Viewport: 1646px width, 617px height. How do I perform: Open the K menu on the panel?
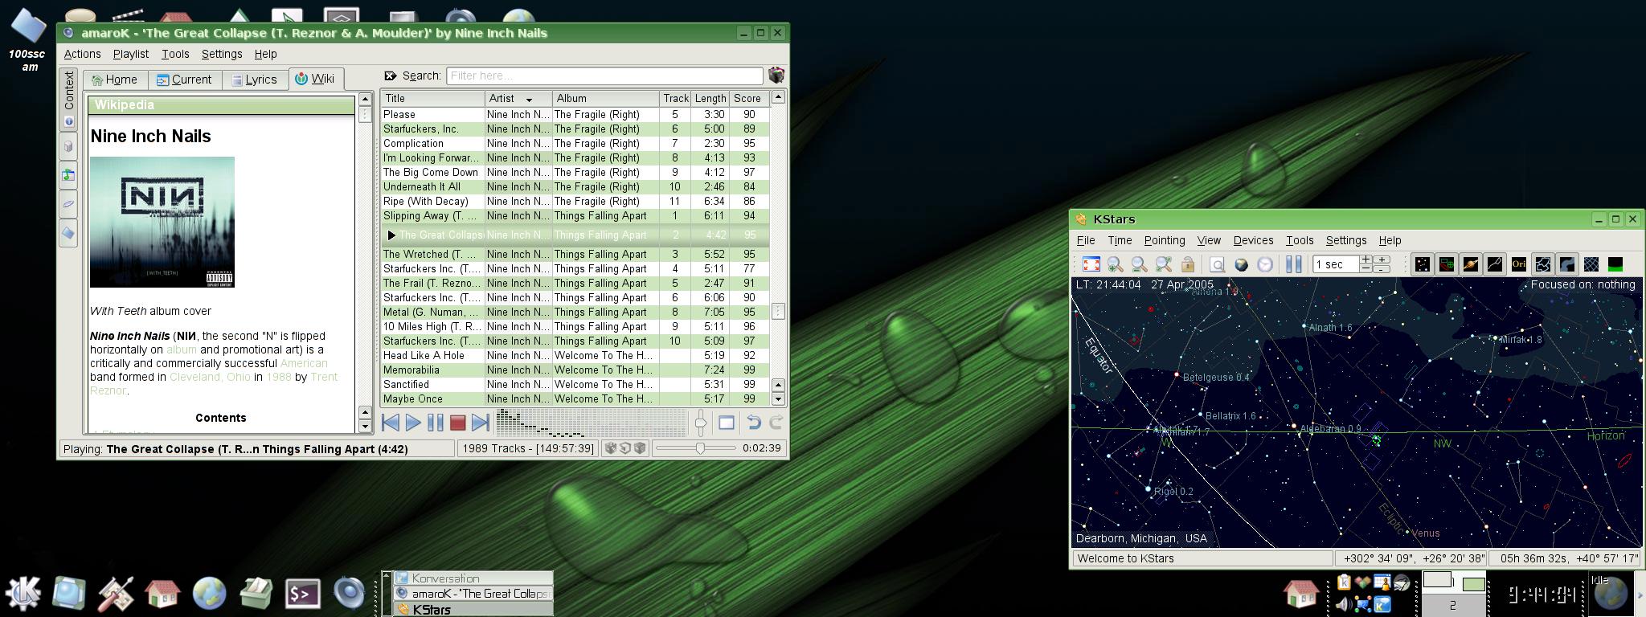click(x=23, y=593)
